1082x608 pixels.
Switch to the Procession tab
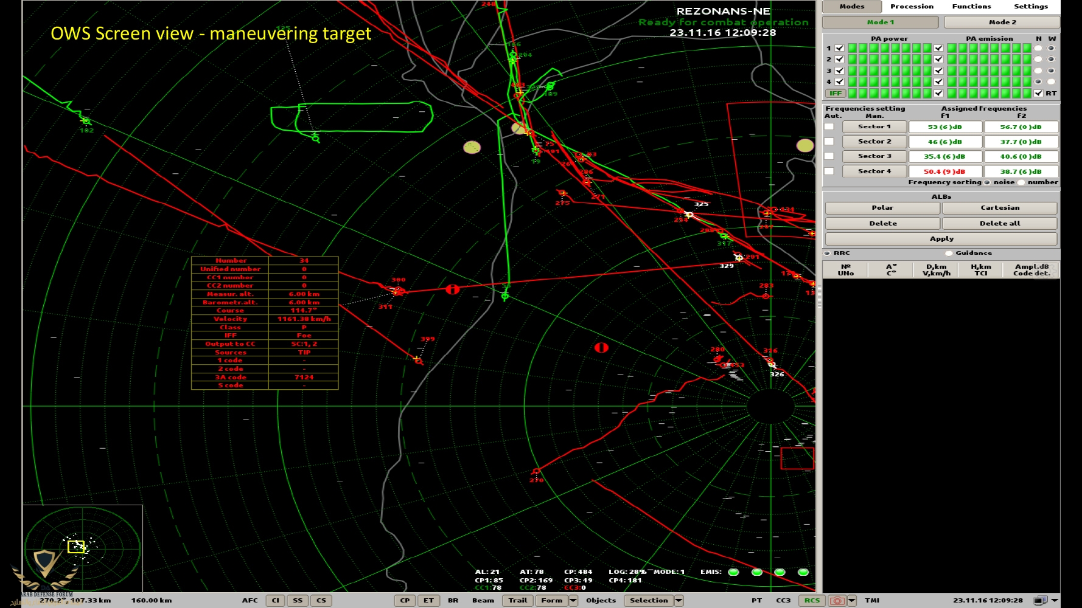[912, 7]
